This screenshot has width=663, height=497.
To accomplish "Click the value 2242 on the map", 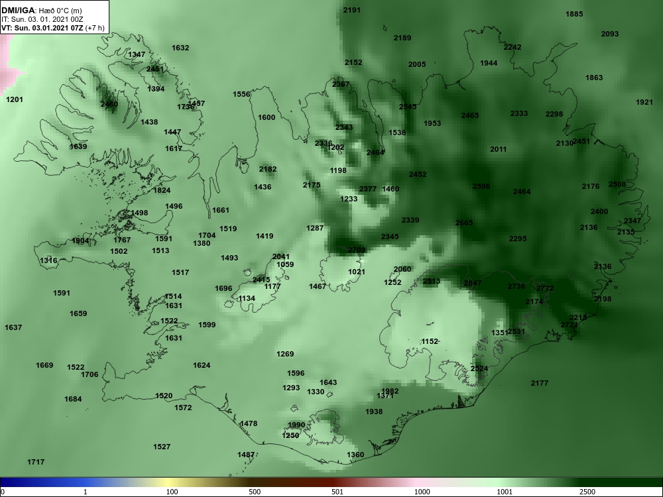I will [x=512, y=47].
